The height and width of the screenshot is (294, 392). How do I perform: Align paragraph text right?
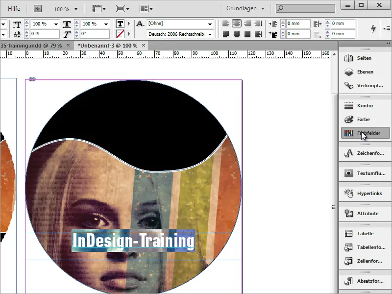point(247,24)
